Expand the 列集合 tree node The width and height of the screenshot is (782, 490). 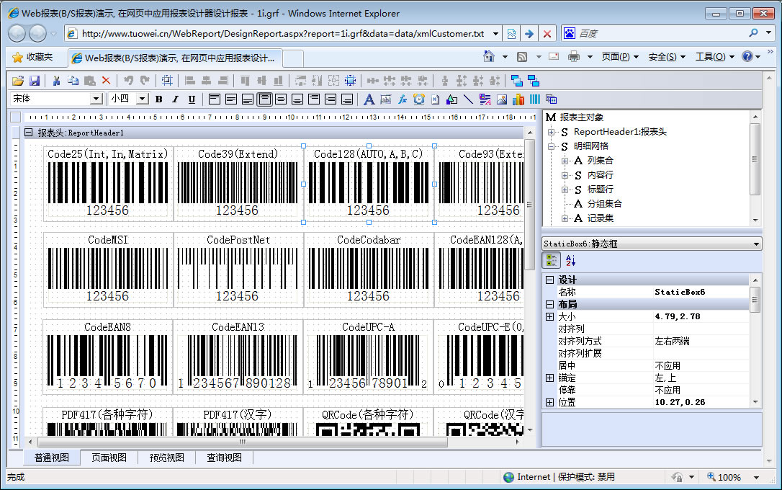click(x=565, y=161)
